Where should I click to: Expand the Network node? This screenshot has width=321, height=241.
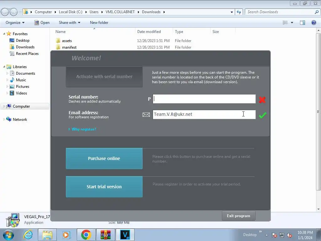click(x=4, y=119)
